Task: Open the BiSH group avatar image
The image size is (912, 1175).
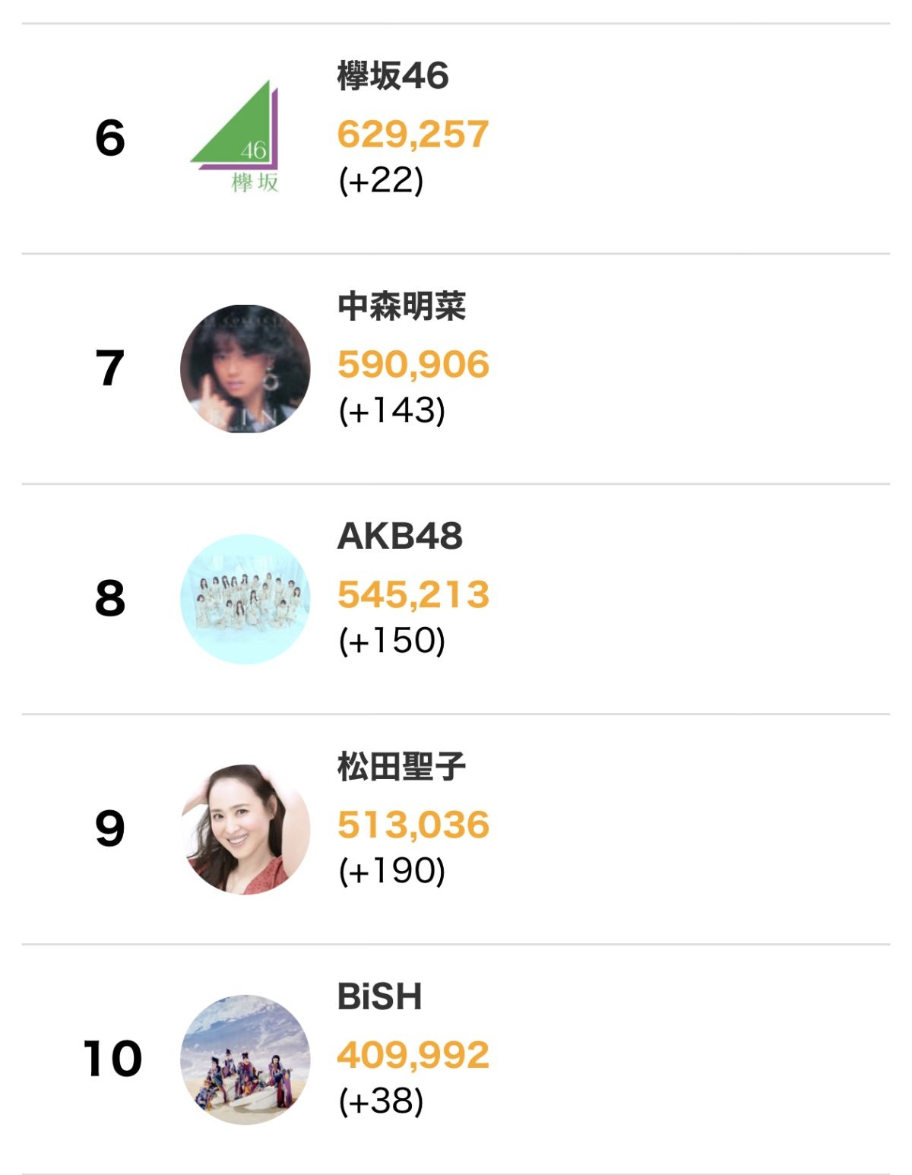Action: click(x=245, y=1059)
